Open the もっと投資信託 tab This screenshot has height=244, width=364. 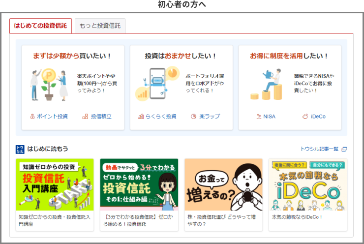(100, 26)
